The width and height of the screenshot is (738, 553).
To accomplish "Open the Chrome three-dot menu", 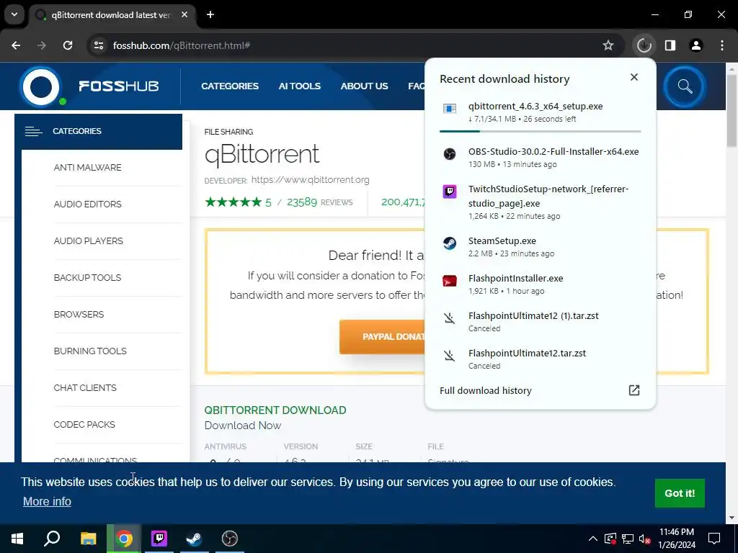I will 722,45.
